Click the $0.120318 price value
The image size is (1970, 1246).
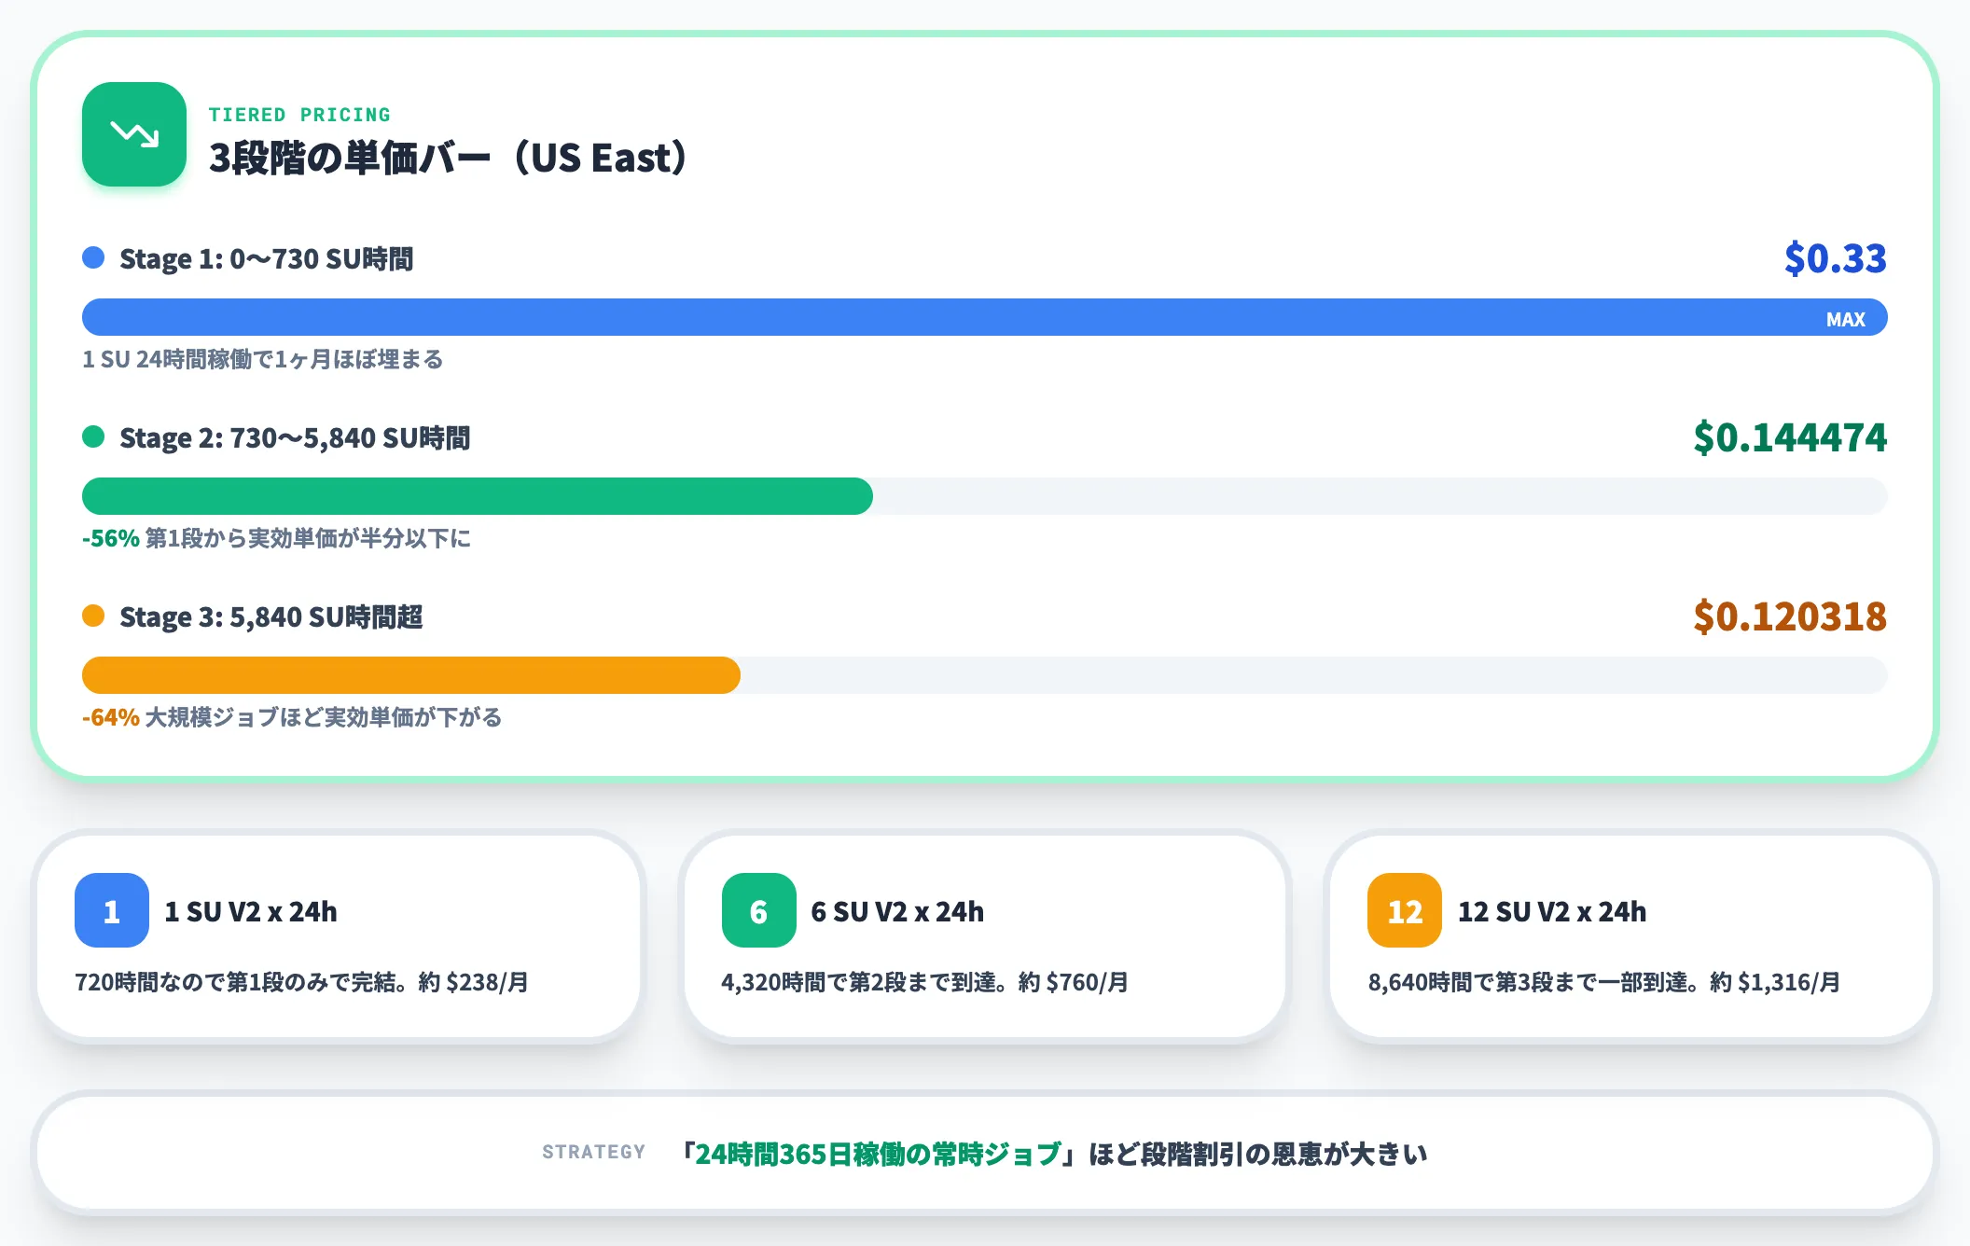click(1790, 616)
